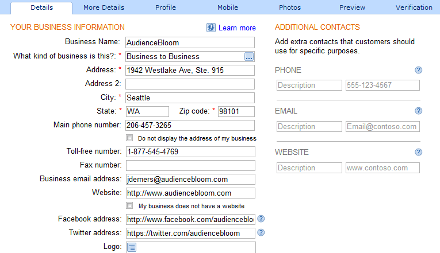Viewport: 440px width, 253px height.
Task: Click the Address field with 1942 Westlake Ave
Action: (x=190, y=70)
